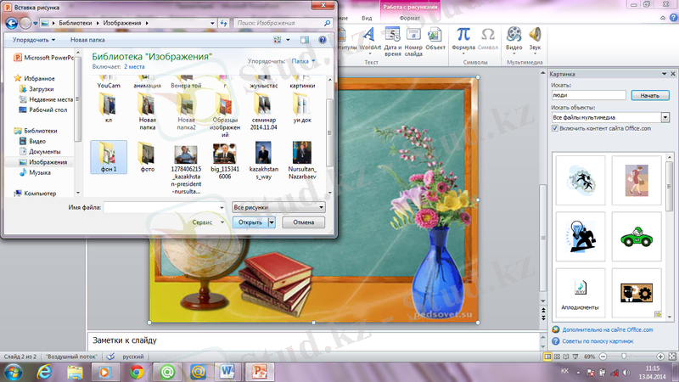Click the WordArt icon in the ribbon
Viewport: 679px width, 382px height.
pos(371,37)
